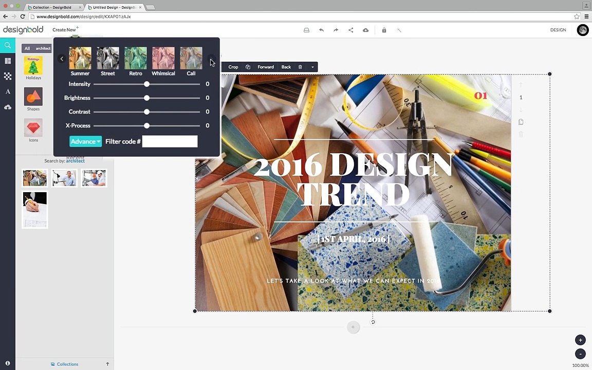Open the Shapes category
Viewport: 592px width, 370px height.
33,99
